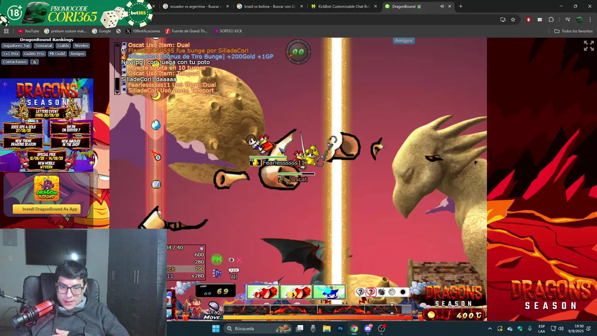Open the Mi Guild rankings
The image size is (597, 336).
(57, 54)
